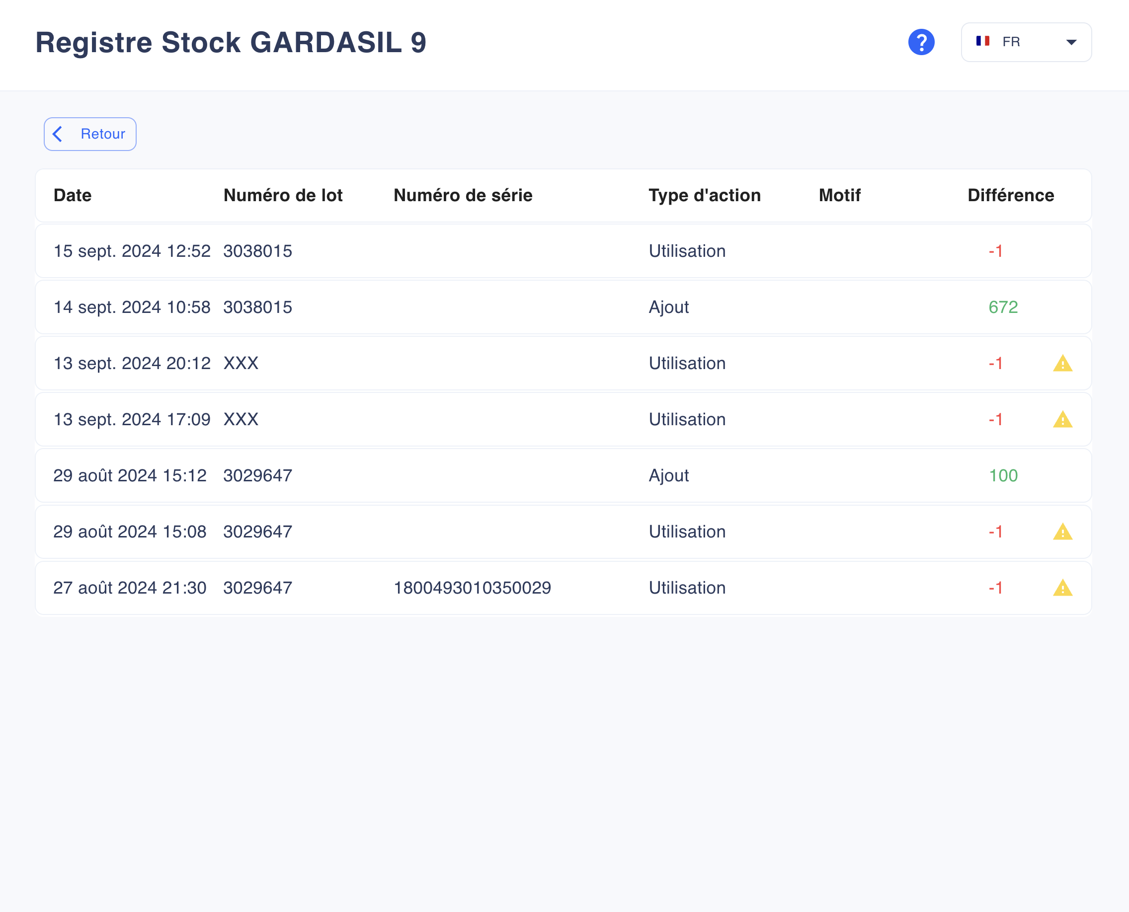Click the green 672 difference value
This screenshot has width=1129, height=912.
click(1003, 307)
